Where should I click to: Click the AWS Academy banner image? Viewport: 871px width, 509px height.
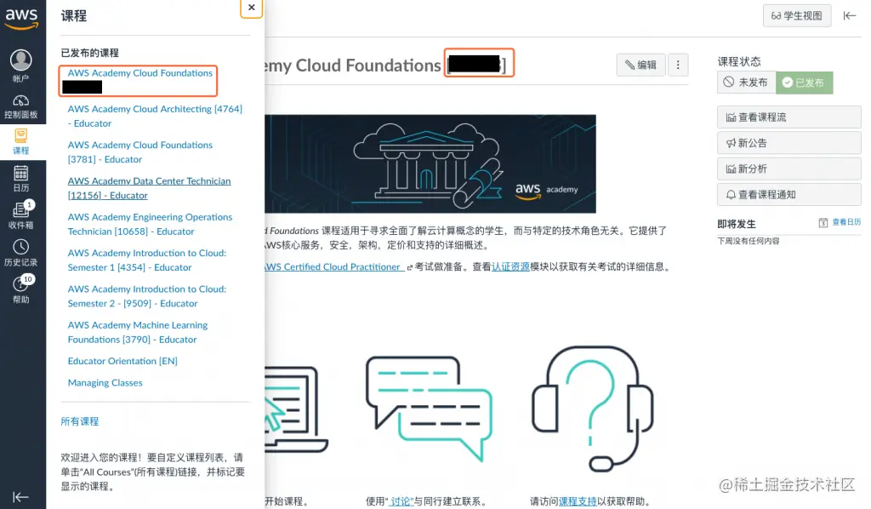(430, 164)
